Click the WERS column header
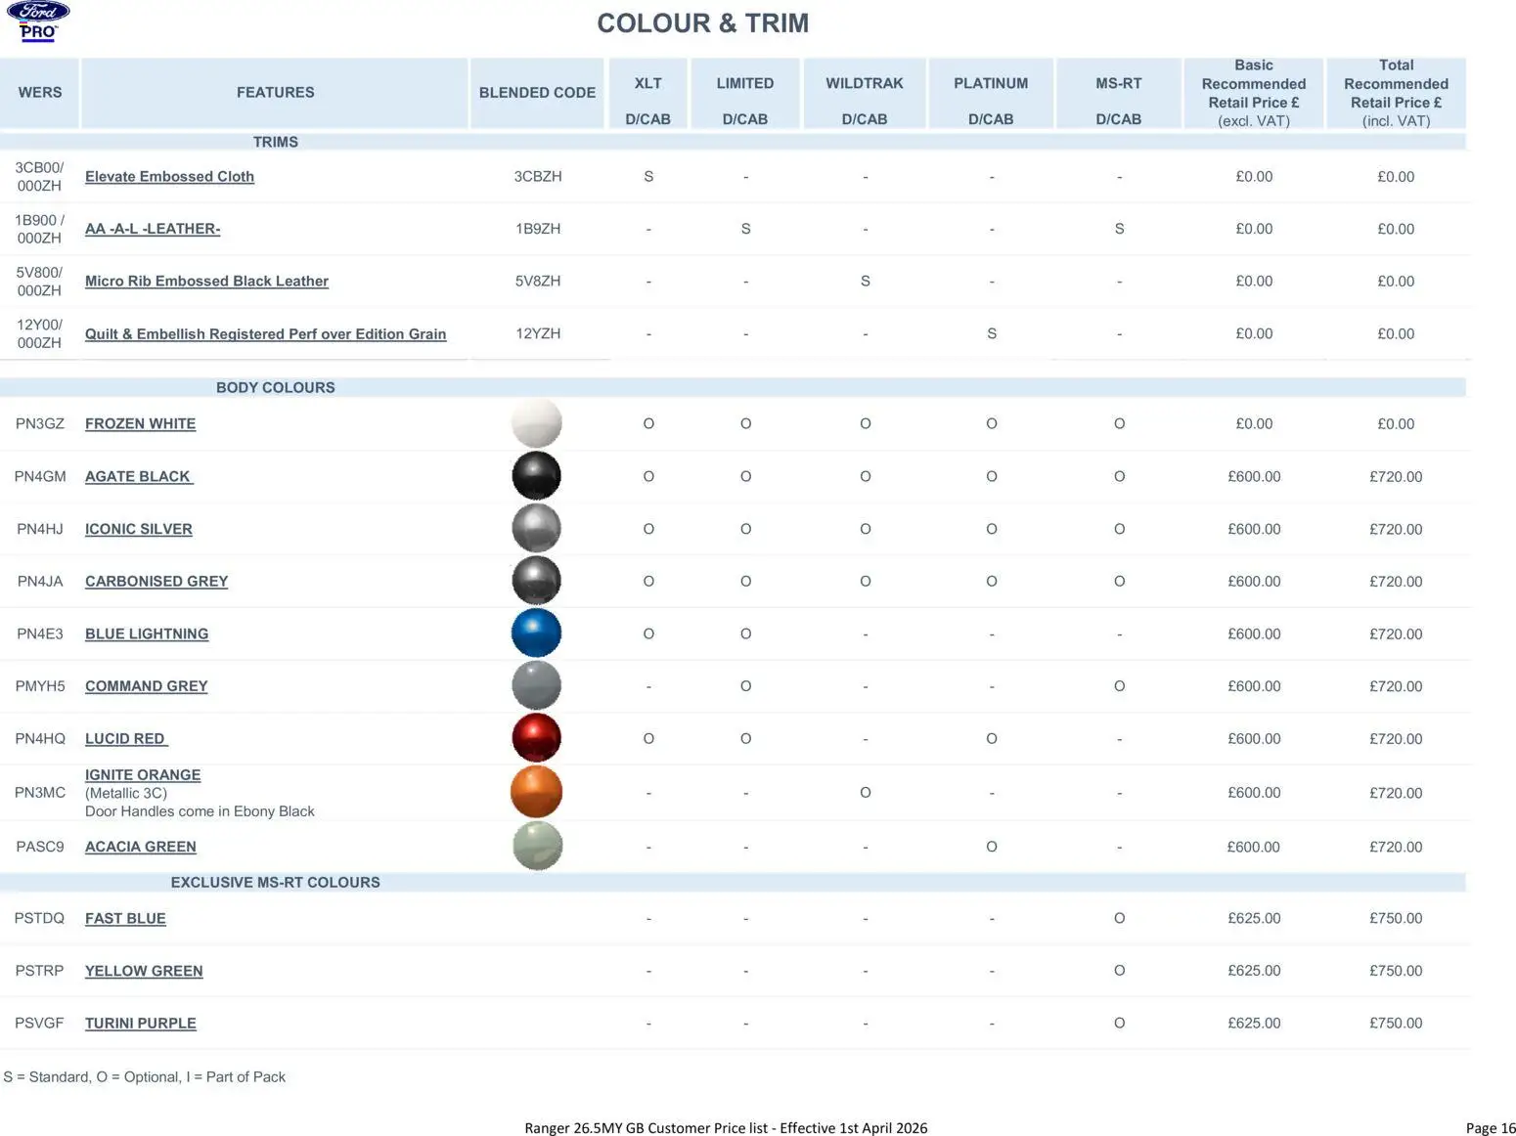 pyautogui.click(x=40, y=93)
